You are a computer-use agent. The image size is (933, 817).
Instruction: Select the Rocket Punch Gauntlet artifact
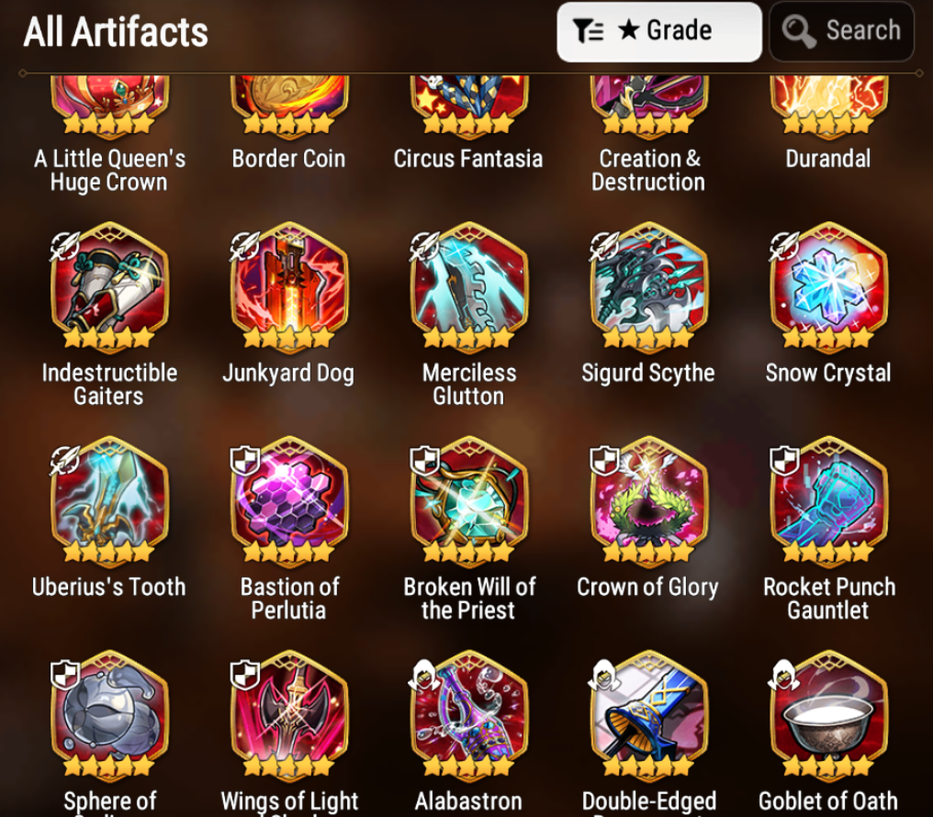828,499
